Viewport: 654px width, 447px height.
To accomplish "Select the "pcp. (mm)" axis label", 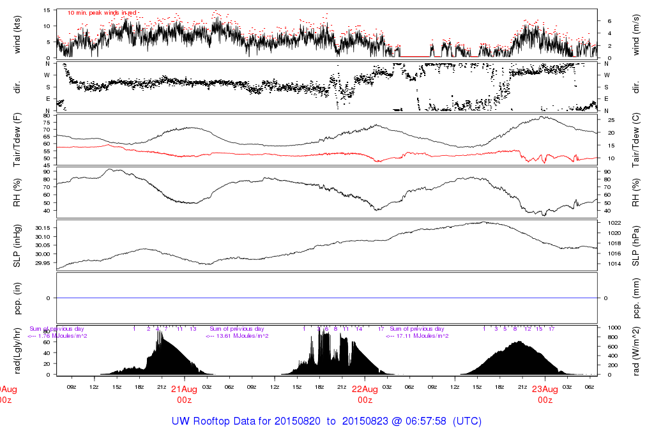I will click(x=636, y=298).
